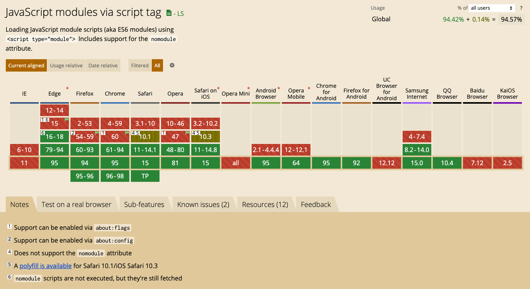Click the green flag on Firefox 54-59
This screenshot has width=530, height=289.
tap(97, 133)
